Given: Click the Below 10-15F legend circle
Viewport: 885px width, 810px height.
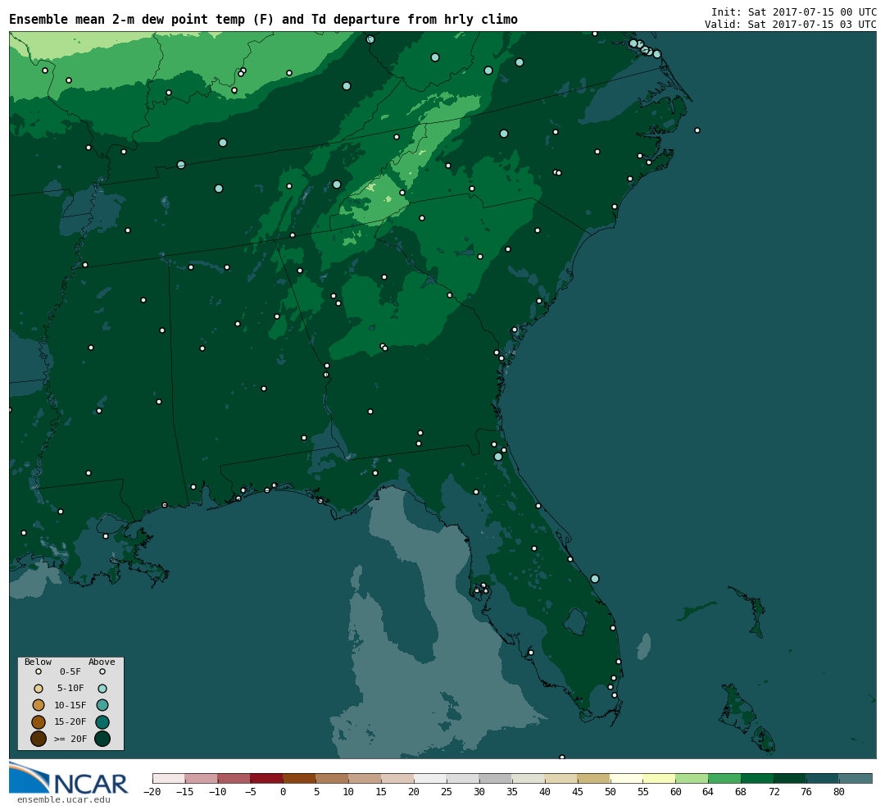Looking at the screenshot, I should coord(39,705).
